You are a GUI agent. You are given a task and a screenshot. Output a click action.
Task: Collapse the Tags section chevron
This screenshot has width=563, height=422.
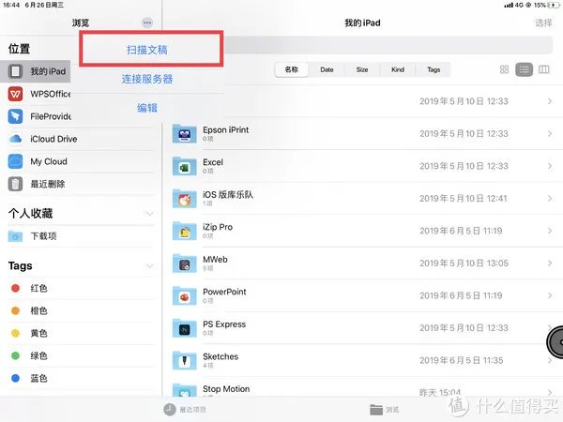pos(150,266)
